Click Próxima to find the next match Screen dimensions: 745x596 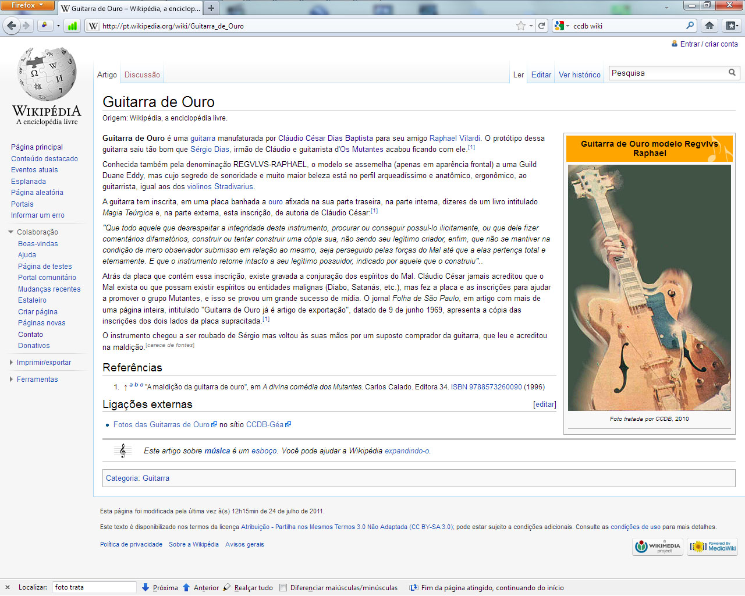pyautogui.click(x=160, y=588)
